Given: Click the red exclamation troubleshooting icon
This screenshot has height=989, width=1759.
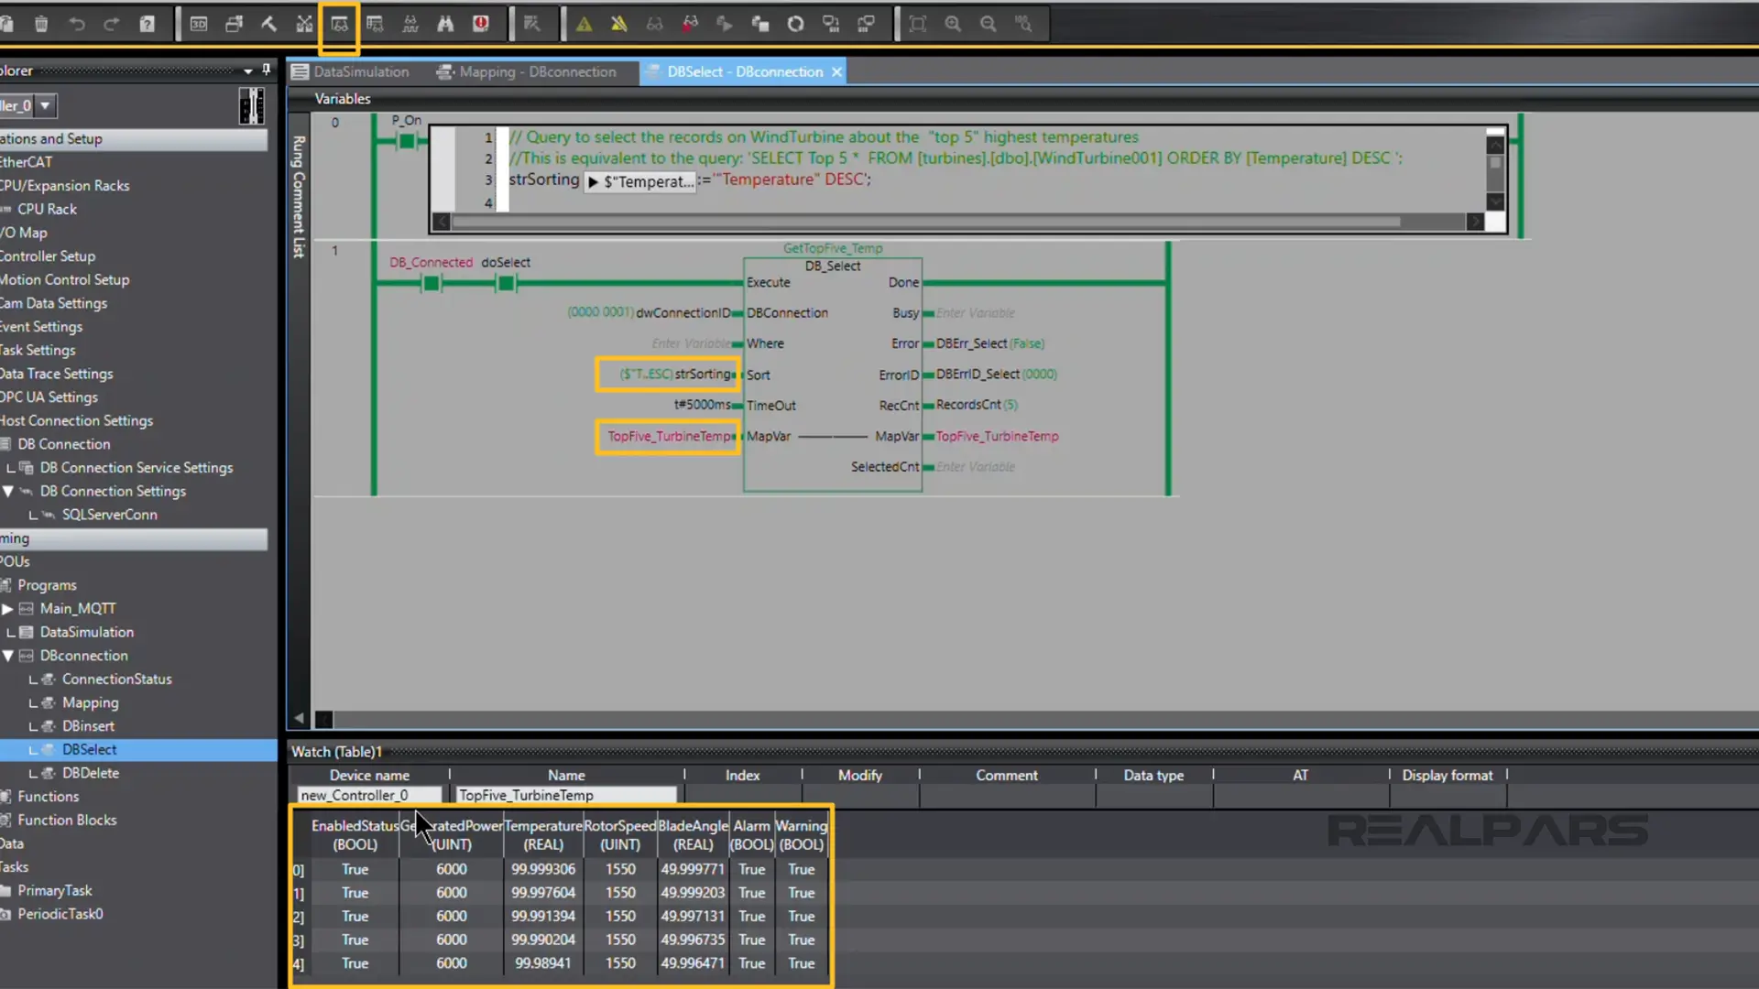Looking at the screenshot, I should (x=481, y=25).
